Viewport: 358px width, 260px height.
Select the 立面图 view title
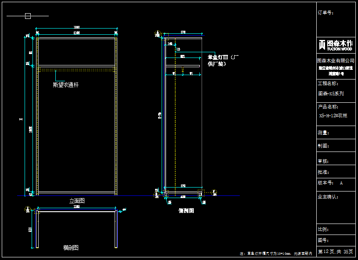click(77, 201)
